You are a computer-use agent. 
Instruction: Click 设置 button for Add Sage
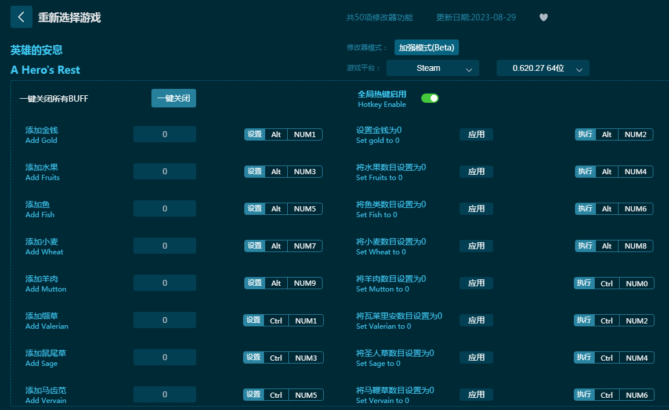click(254, 358)
